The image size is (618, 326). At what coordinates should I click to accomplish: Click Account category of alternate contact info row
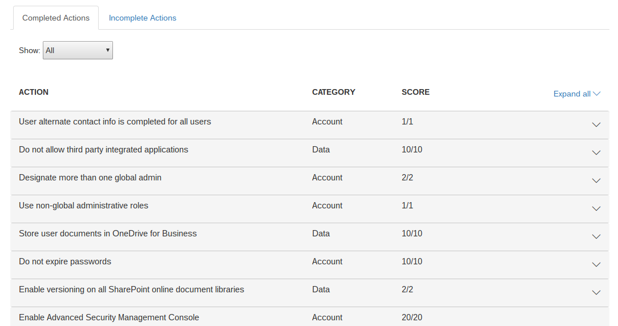click(x=327, y=122)
